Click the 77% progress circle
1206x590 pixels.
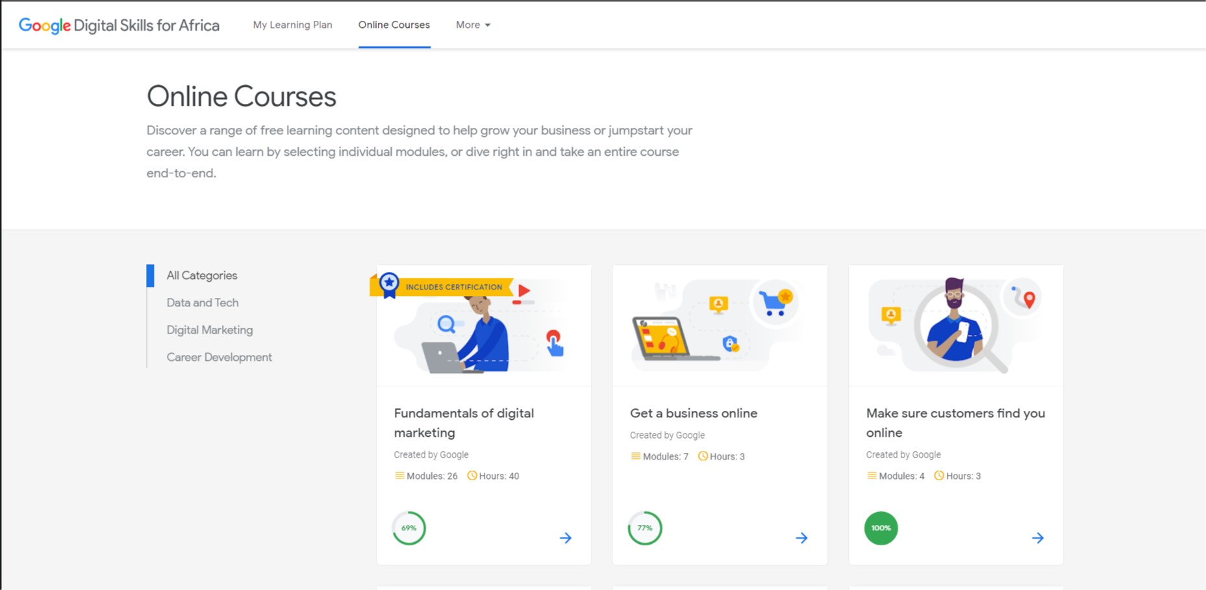(645, 528)
